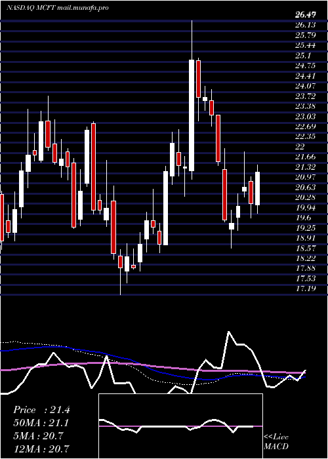Select the 20.63 axis value
This screenshot has width=328, height=459.
(x=306, y=188)
